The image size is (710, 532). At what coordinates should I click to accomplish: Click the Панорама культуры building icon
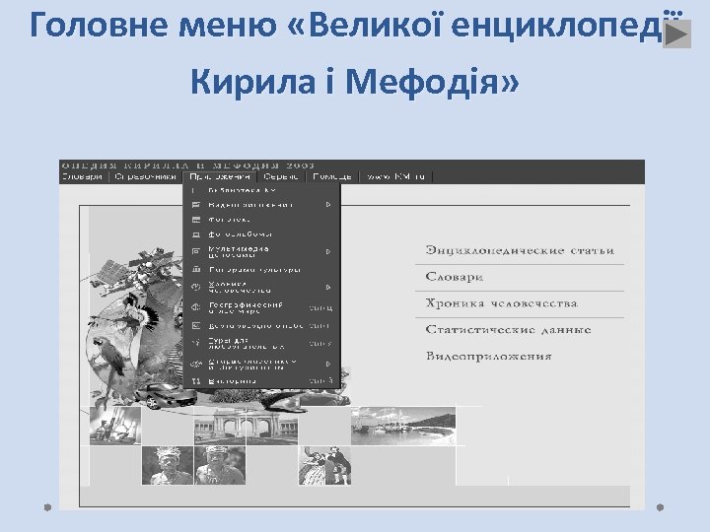coord(196,270)
